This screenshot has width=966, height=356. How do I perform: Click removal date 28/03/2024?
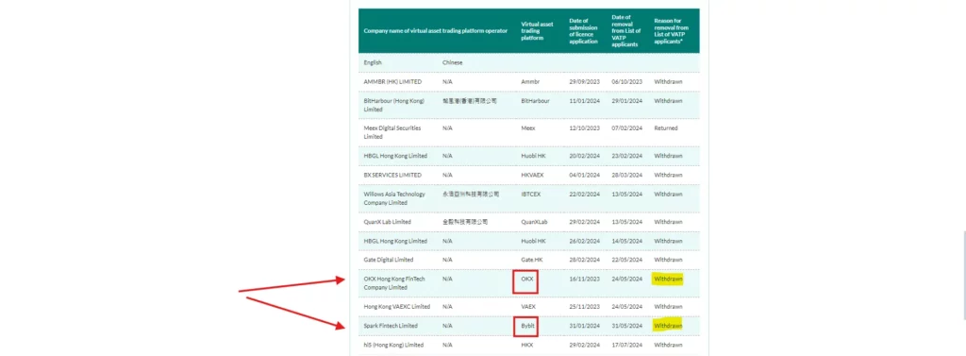click(x=627, y=175)
